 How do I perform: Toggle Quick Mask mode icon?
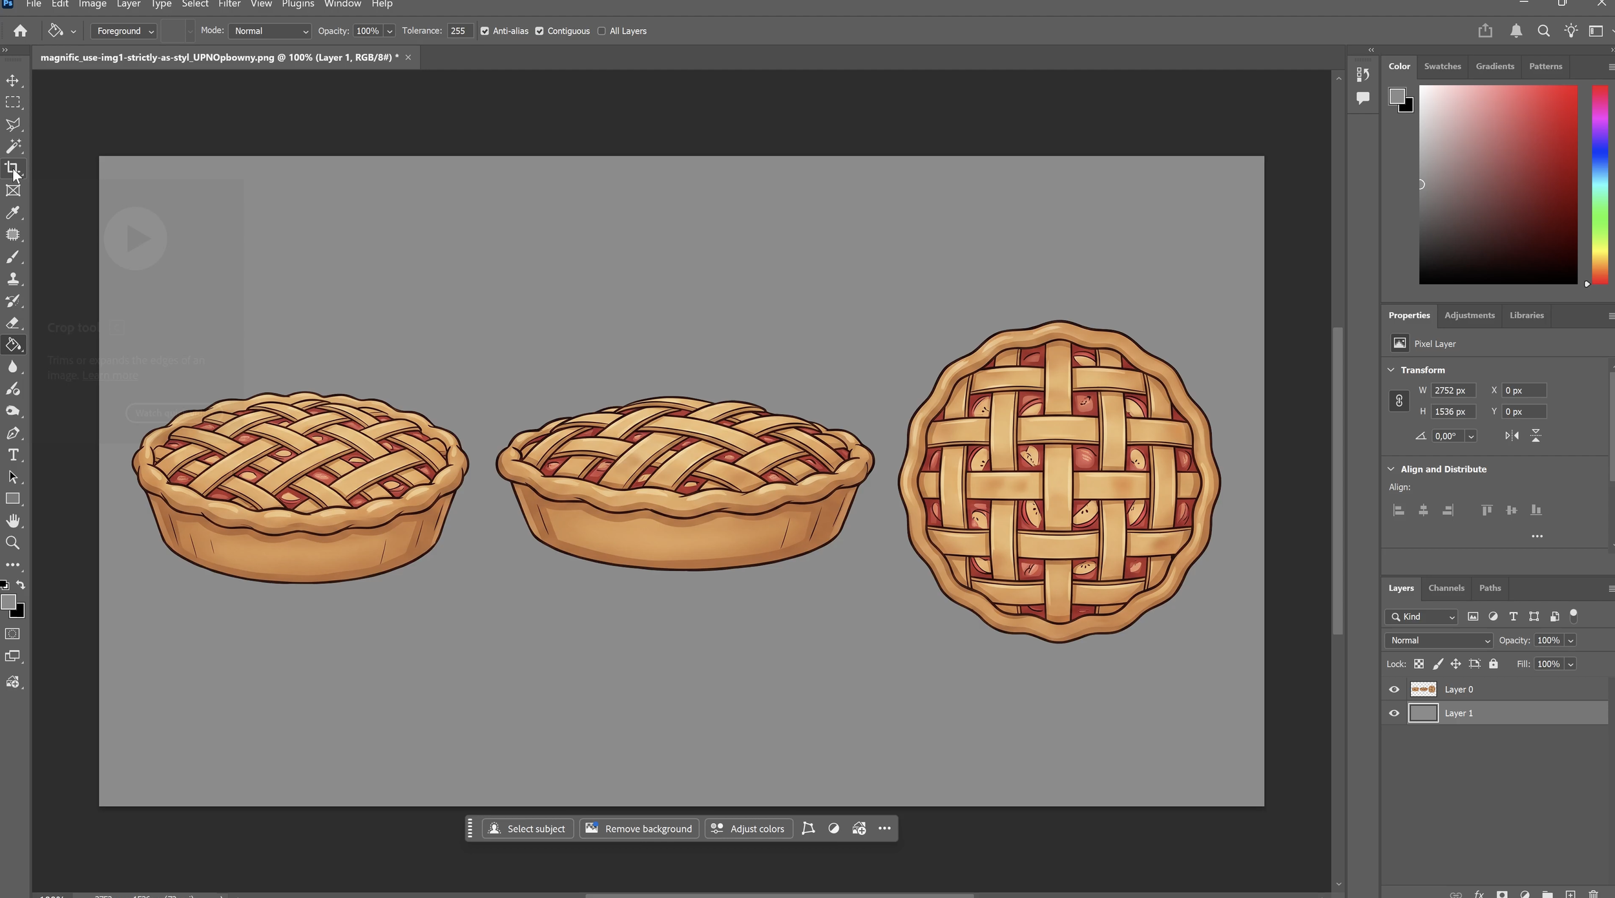[13, 634]
